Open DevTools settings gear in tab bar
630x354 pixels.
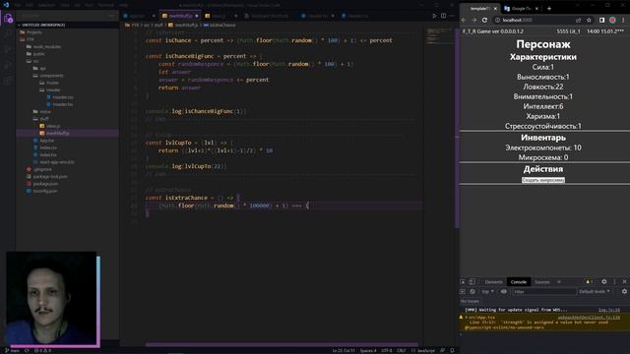(x=603, y=282)
